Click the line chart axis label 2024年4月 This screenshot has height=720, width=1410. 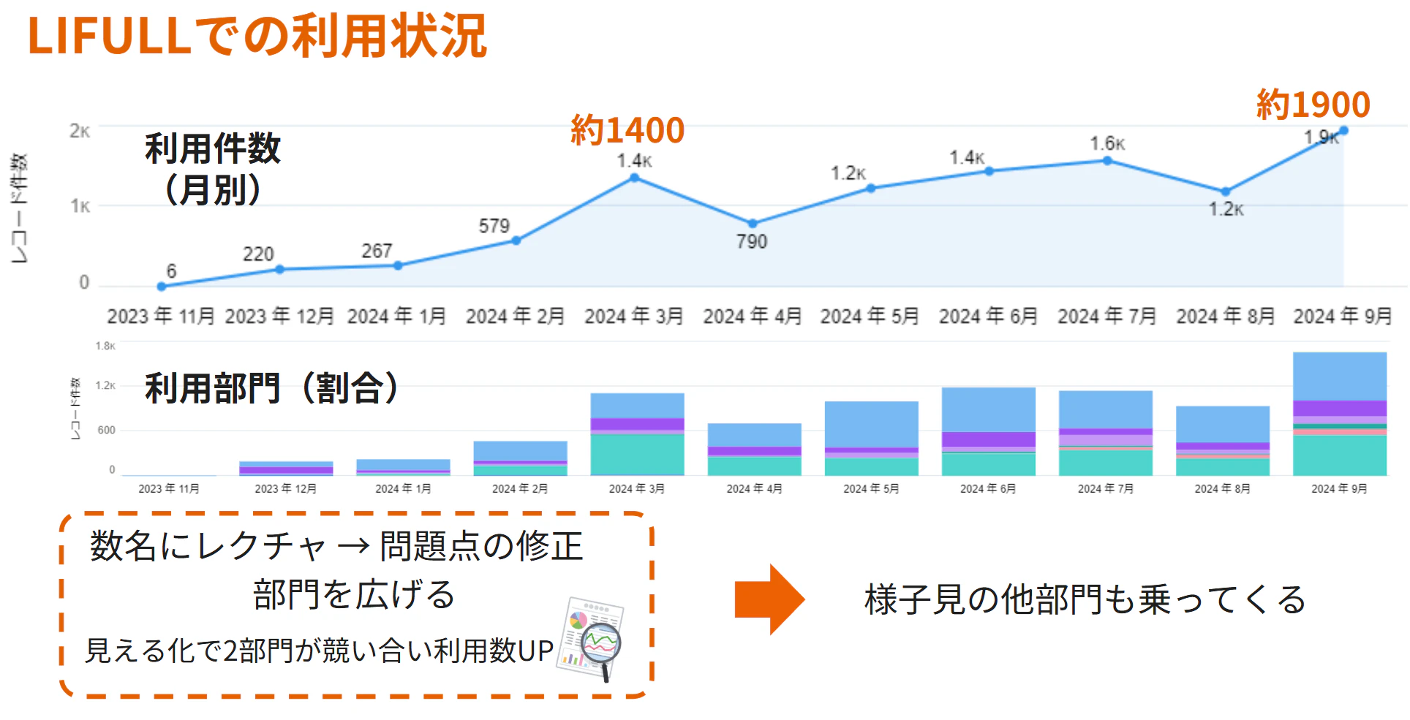pyautogui.click(x=753, y=316)
